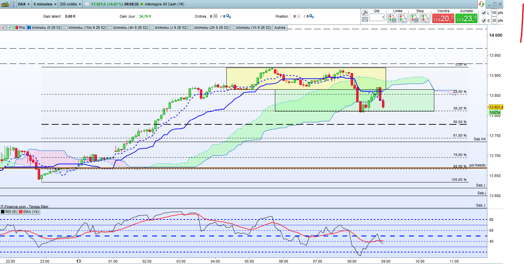Click the 61,80 % Fibonacci label
The height and width of the screenshot is (264, 524).
pos(460,136)
